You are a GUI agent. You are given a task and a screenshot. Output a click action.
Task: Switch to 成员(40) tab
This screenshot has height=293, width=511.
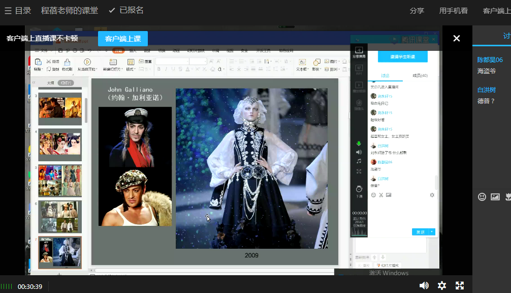click(x=420, y=76)
